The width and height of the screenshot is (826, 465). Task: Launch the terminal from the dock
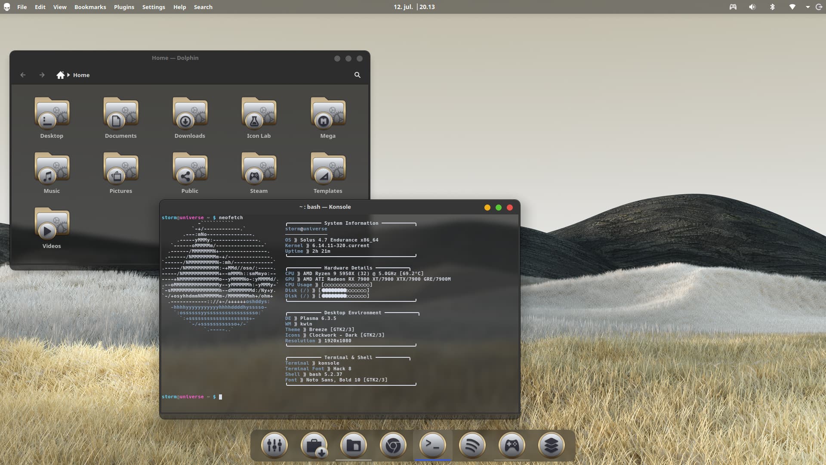(x=432, y=445)
